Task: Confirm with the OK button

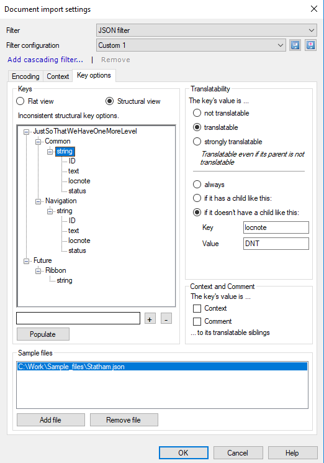Action: [x=183, y=452]
